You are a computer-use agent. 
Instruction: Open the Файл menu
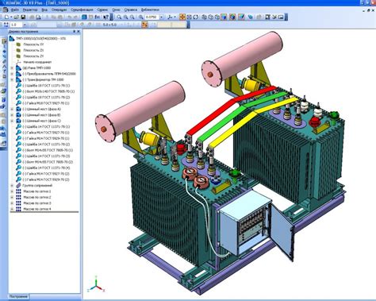(x=15, y=10)
